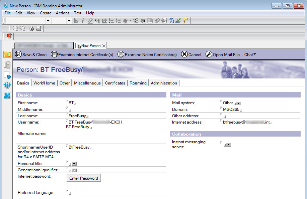The image size is (307, 199).
Task: Open text properties toolbar icon
Action: point(143,21)
